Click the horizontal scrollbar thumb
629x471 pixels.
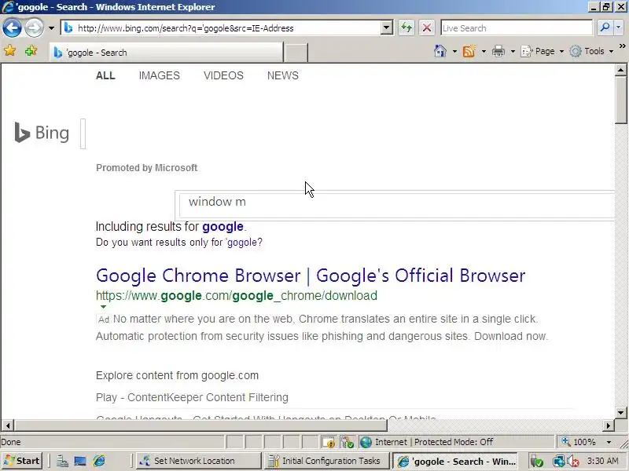(x=200, y=425)
